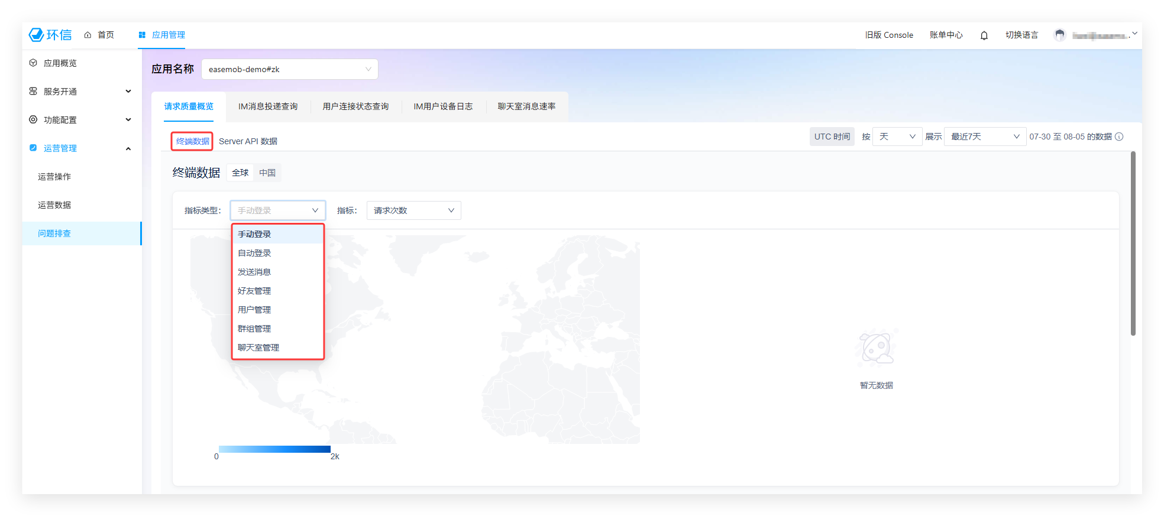This screenshot has height=516, width=1164.
Task: Click the notification bell icon
Action: click(984, 35)
